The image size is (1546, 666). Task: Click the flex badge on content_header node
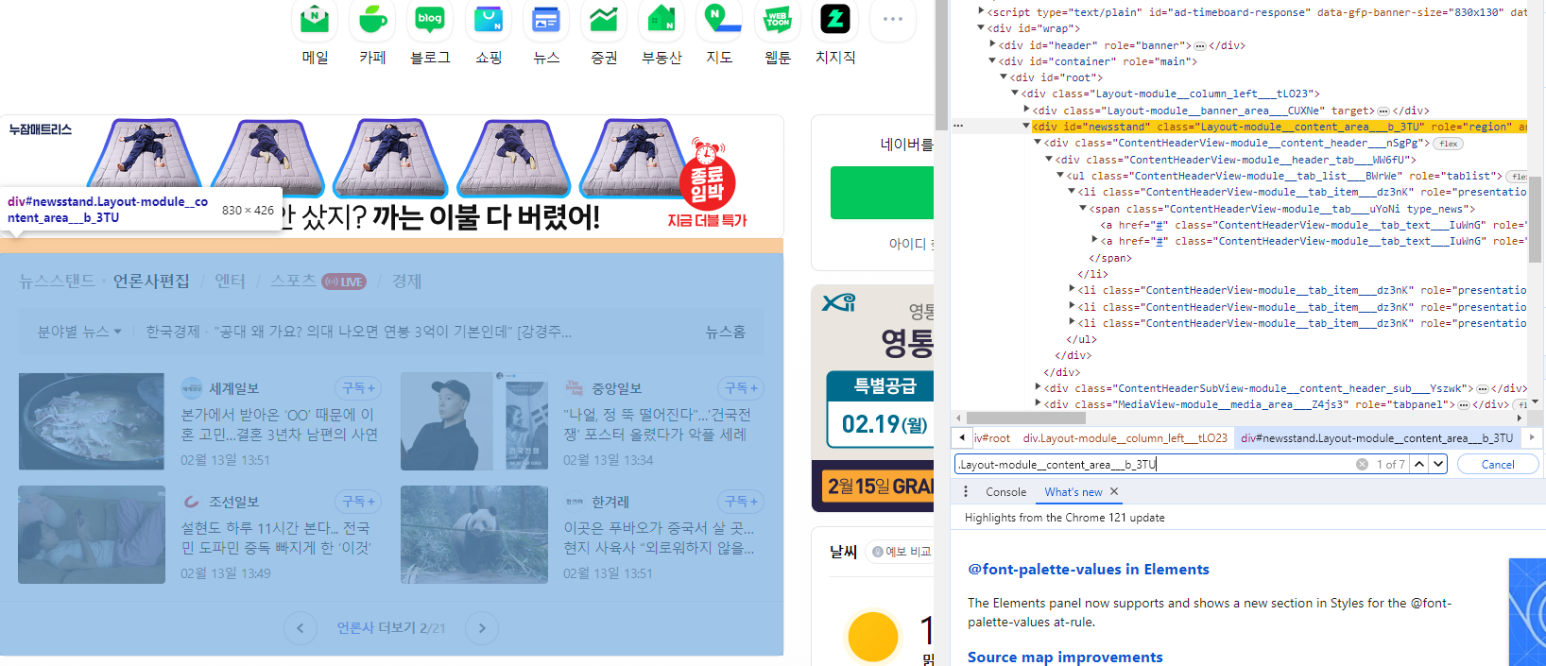pyautogui.click(x=1449, y=144)
